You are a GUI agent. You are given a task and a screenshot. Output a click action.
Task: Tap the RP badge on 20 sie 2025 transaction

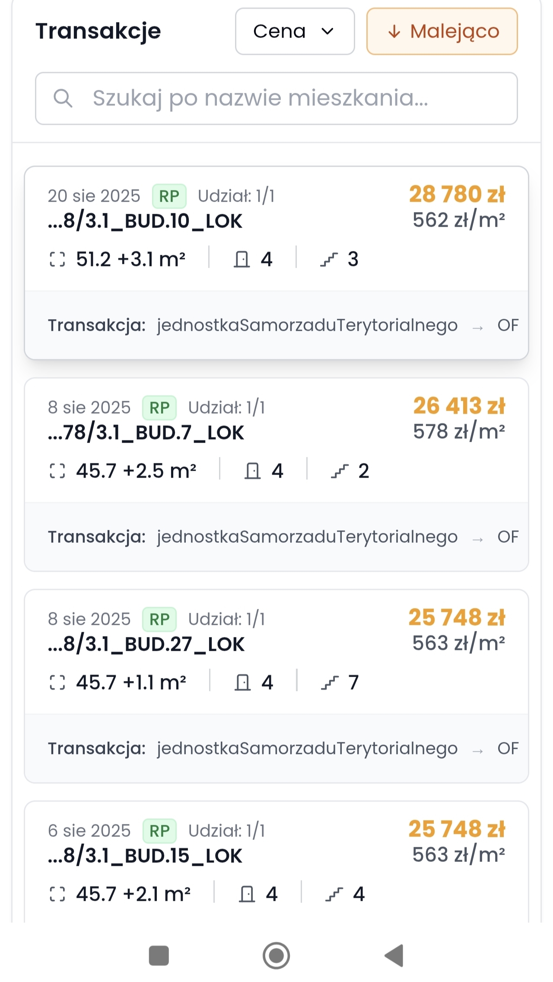pyautogui.click(x=169, y=196)
